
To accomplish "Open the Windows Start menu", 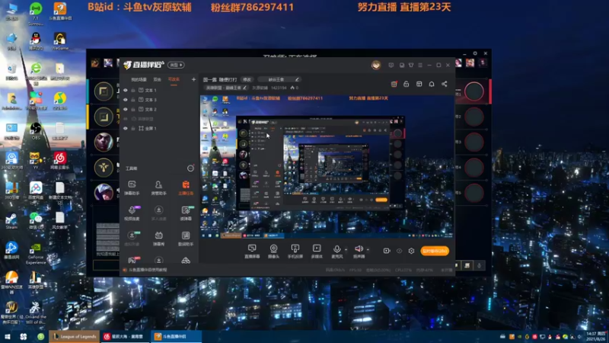I will pos(7,336).
